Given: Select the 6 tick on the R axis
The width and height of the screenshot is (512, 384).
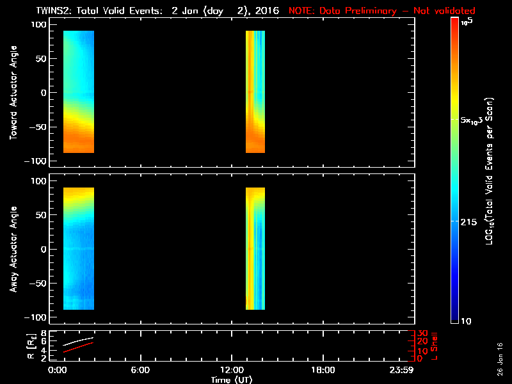Looking at the screenshot, I should 43,341.
